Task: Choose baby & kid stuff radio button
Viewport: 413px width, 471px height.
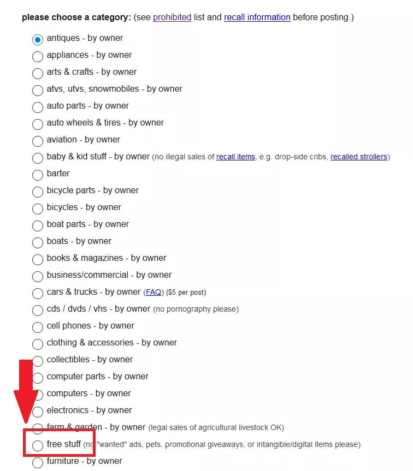Action: click(x=38, y=158)
